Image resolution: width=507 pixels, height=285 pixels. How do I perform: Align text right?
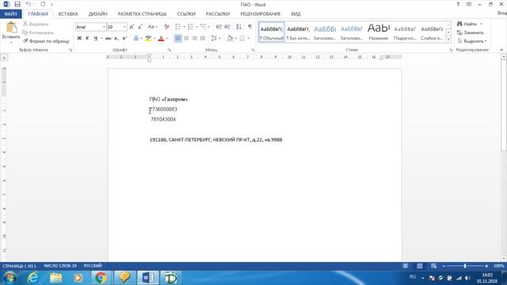coord(194,39)
